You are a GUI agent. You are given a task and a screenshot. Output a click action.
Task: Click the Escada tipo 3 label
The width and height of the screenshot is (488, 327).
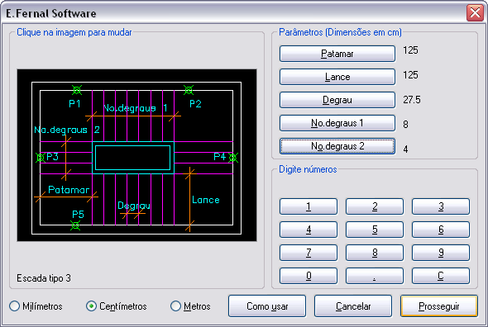tap(44, 278)
